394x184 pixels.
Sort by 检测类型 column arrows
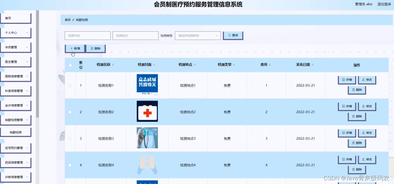tap(234, 65)
